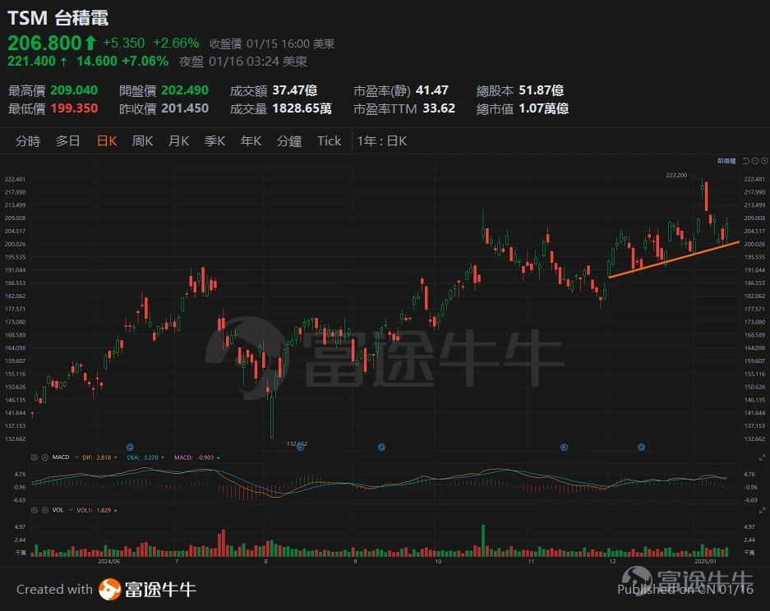Zoom in the K-line chart
The width and height of the screenshot is (770, 611).
click(764, 161)
